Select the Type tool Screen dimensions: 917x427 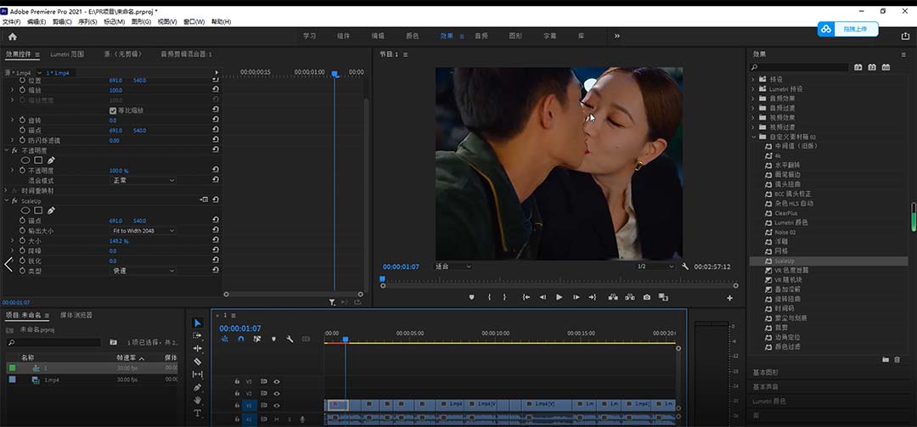coord(198,413)
